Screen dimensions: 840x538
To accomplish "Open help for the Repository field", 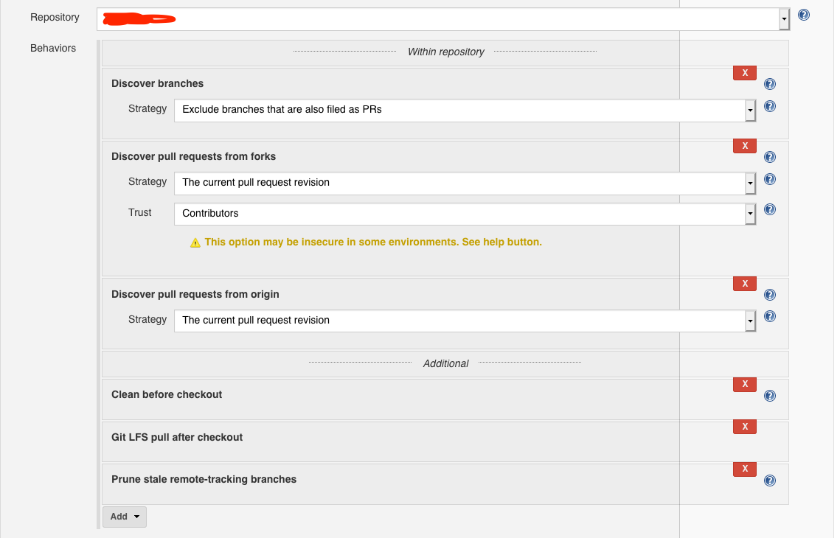I will point(804,15).
